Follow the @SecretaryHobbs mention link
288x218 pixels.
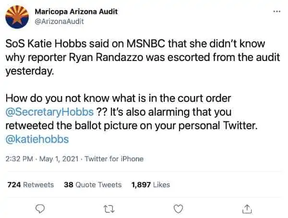tap(49, 112)
